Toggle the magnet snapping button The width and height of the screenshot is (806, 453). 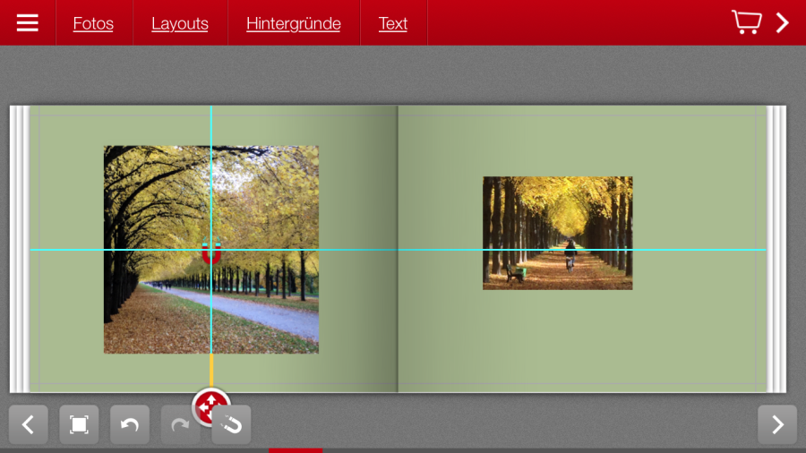[232, 426]
